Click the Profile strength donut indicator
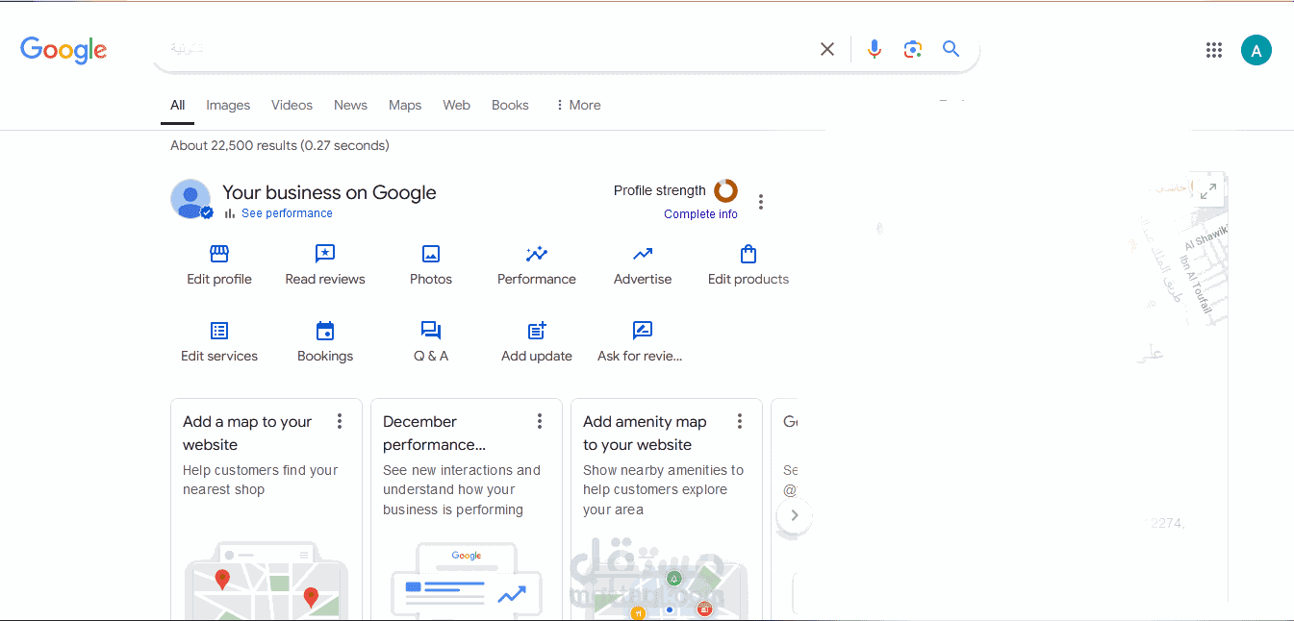Image resolution: width=1294 pixels, height=621 pixels. 725,190
